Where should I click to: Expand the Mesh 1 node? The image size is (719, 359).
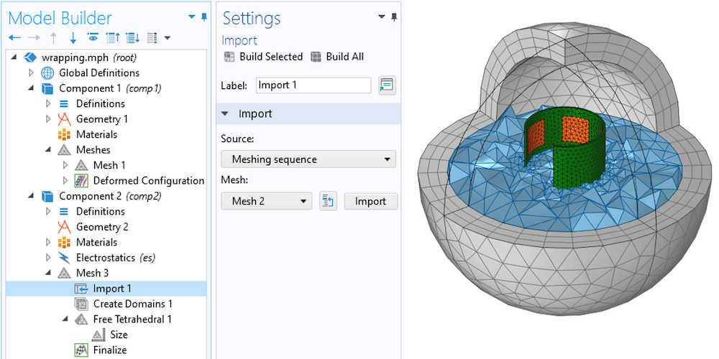pos(65,165)
